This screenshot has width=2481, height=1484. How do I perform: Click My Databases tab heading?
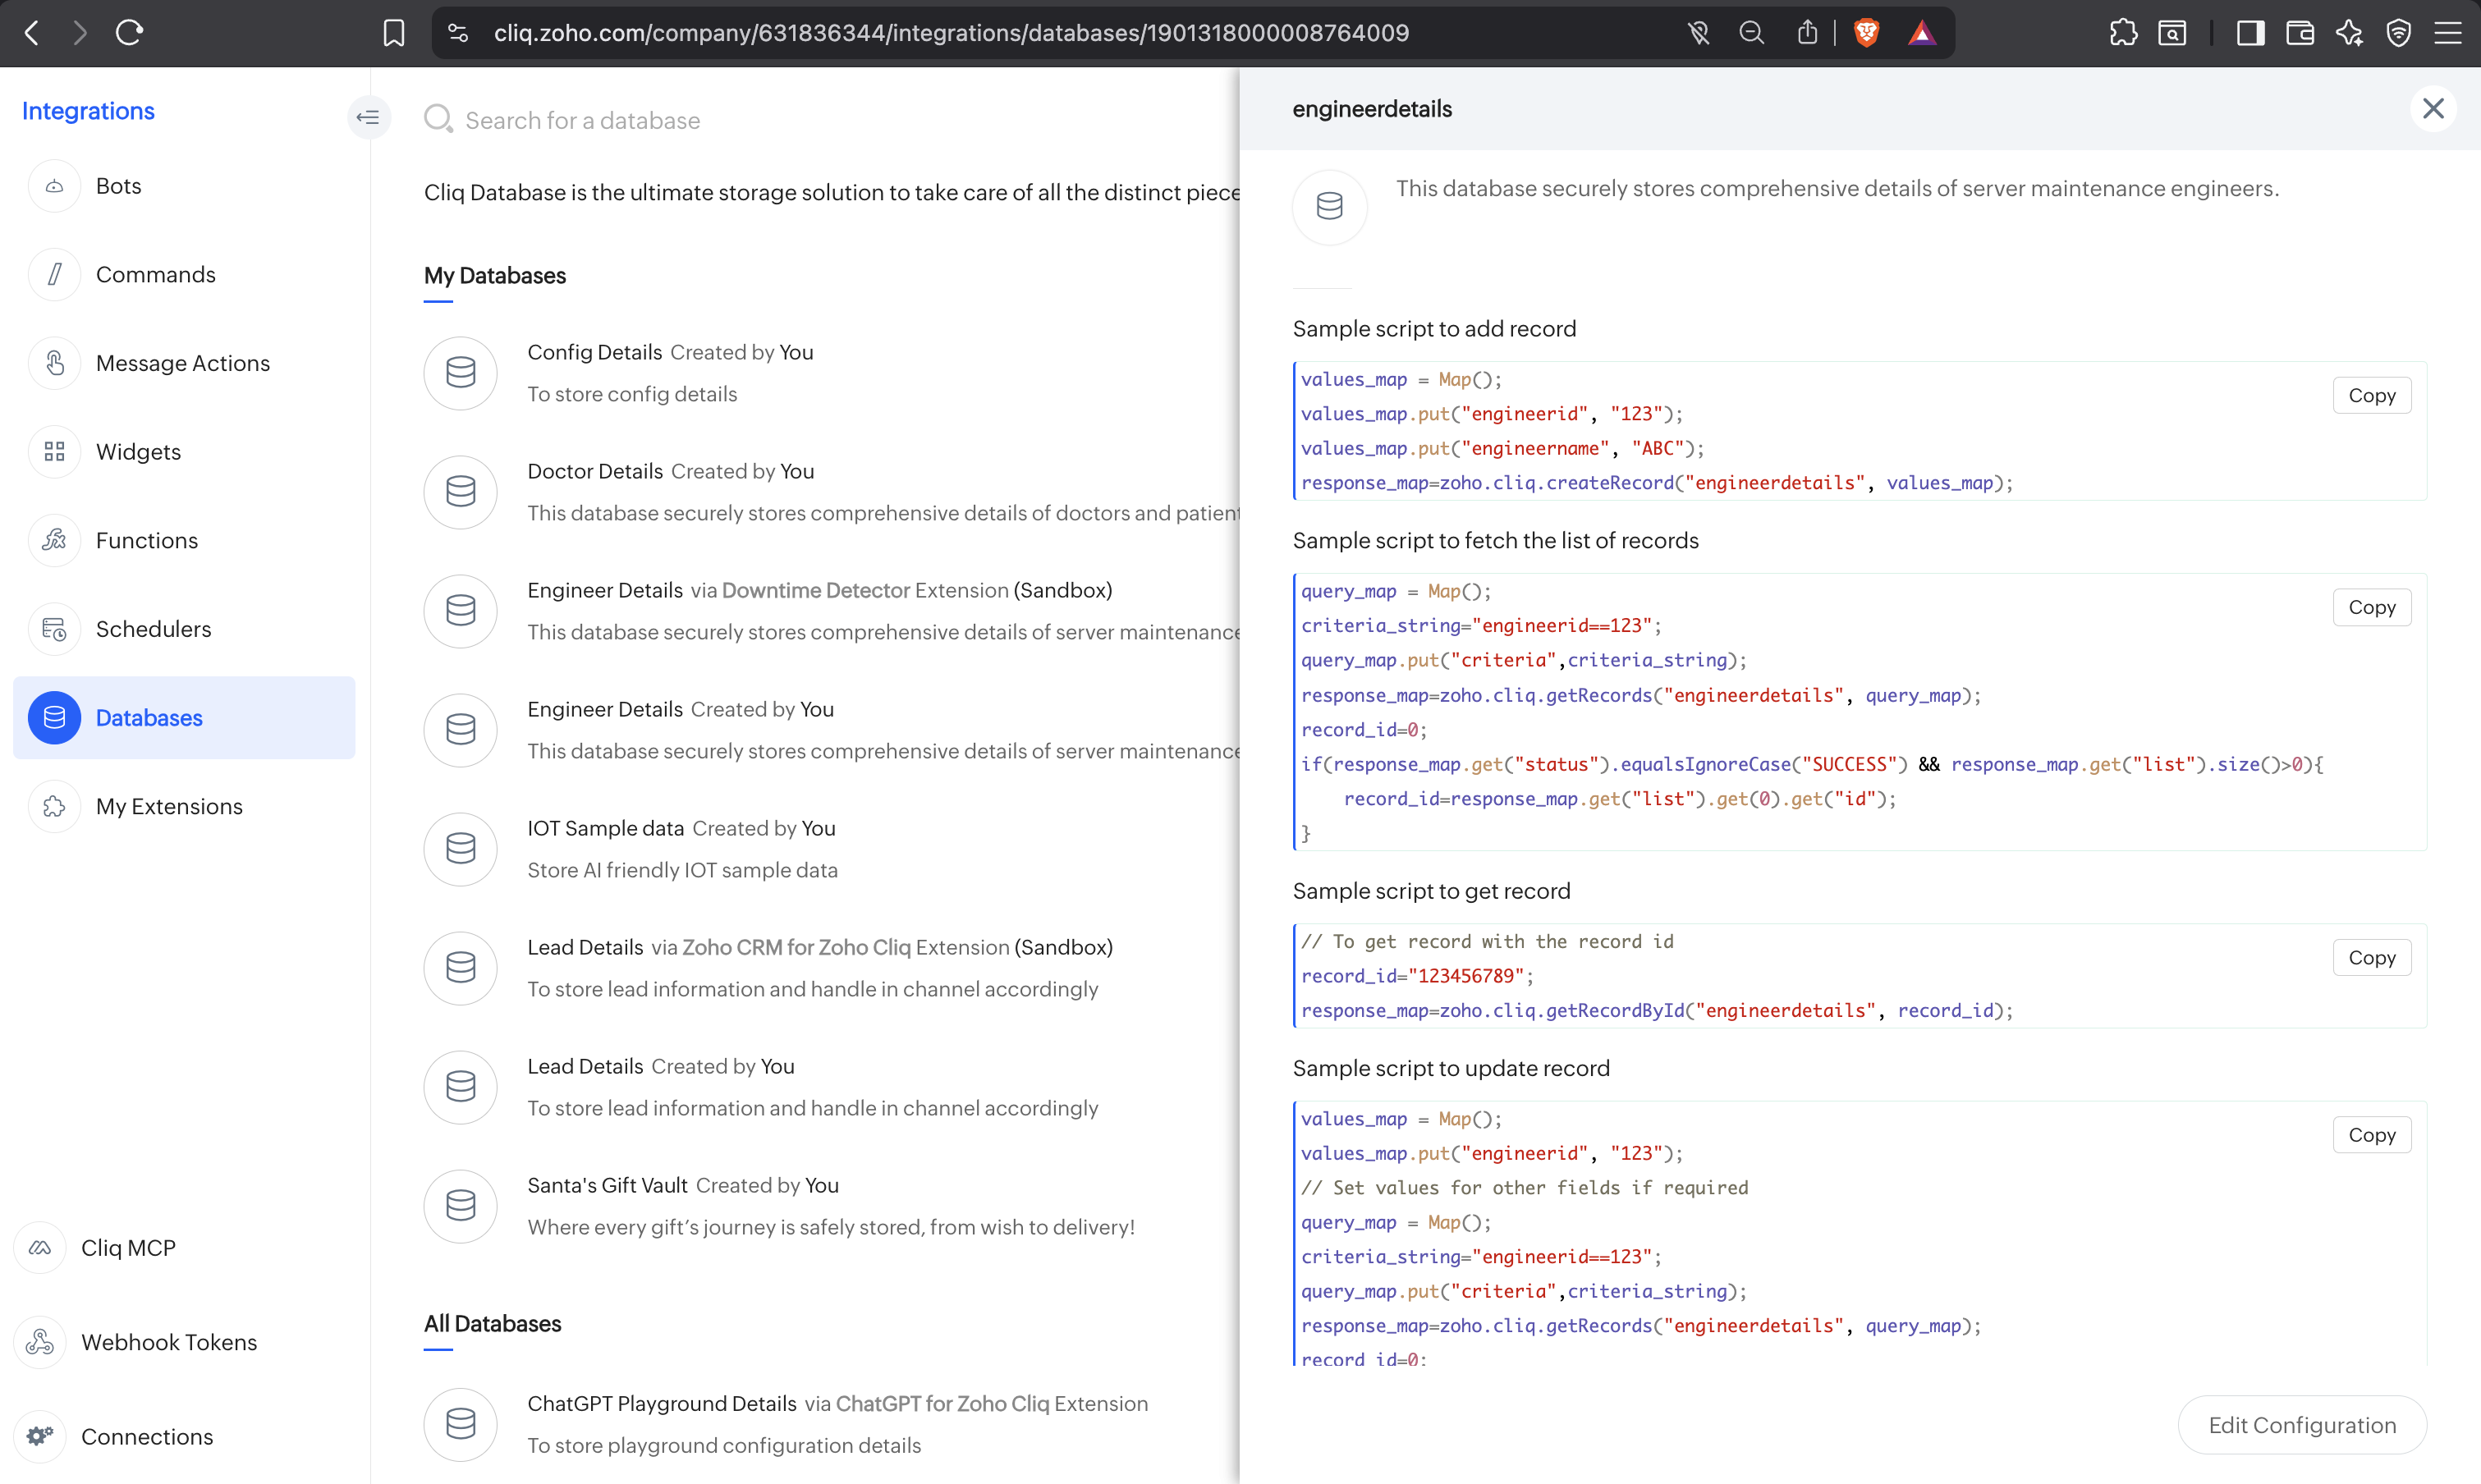click(495, 276)
